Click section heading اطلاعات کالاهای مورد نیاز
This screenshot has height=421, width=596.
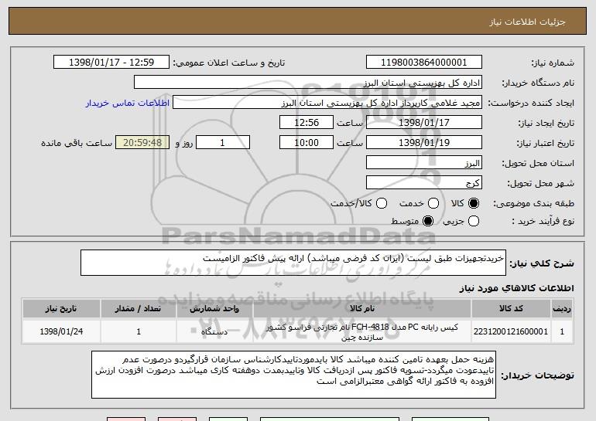point(516,288)
